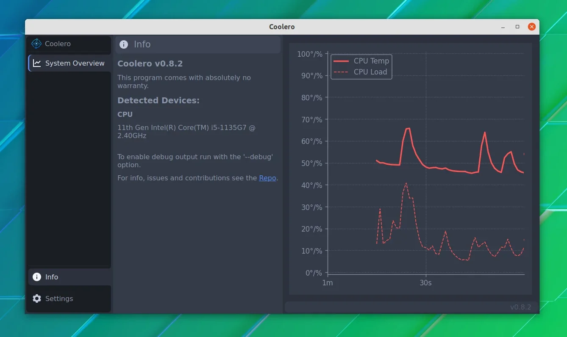
Task: Switch to the System Overview page
Action: point(70,63)
